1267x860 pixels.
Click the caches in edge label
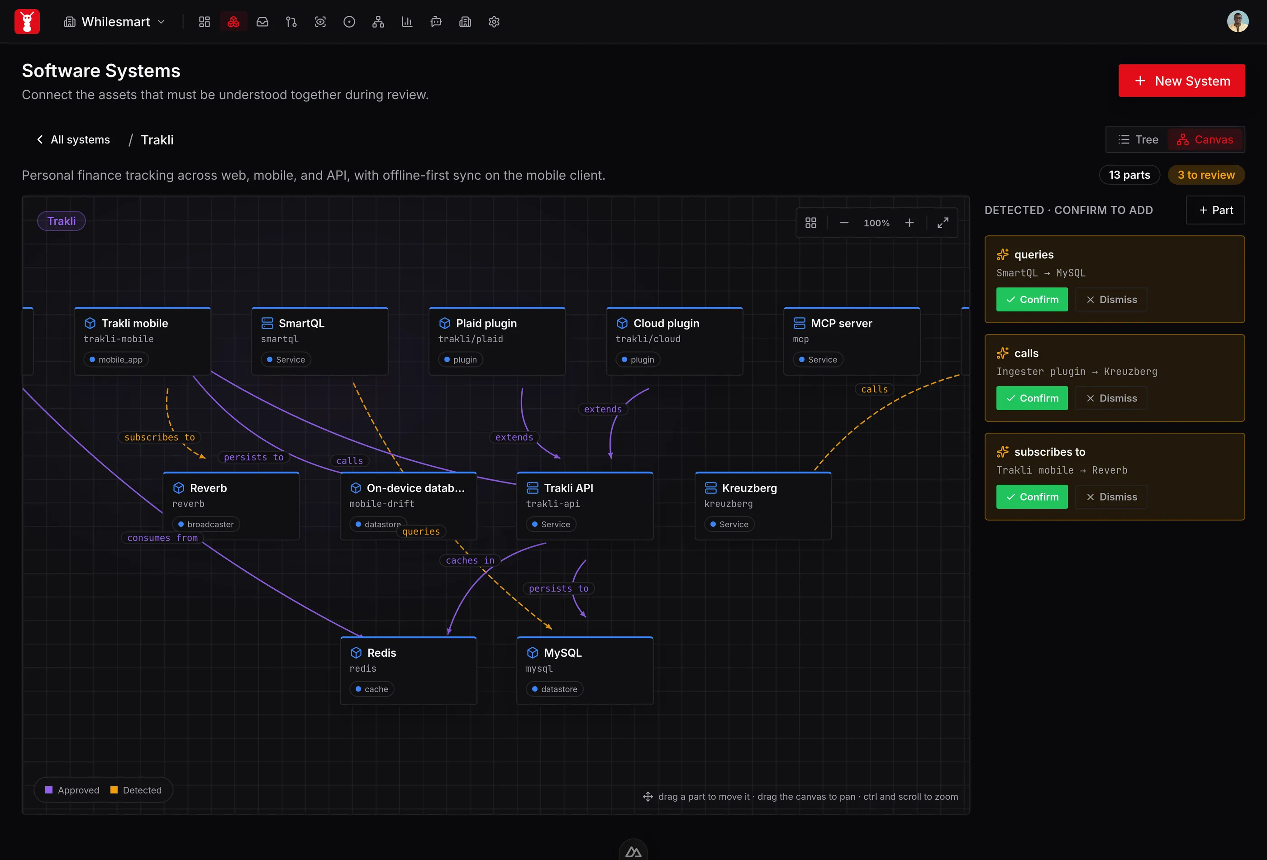[x=470, y=561]
